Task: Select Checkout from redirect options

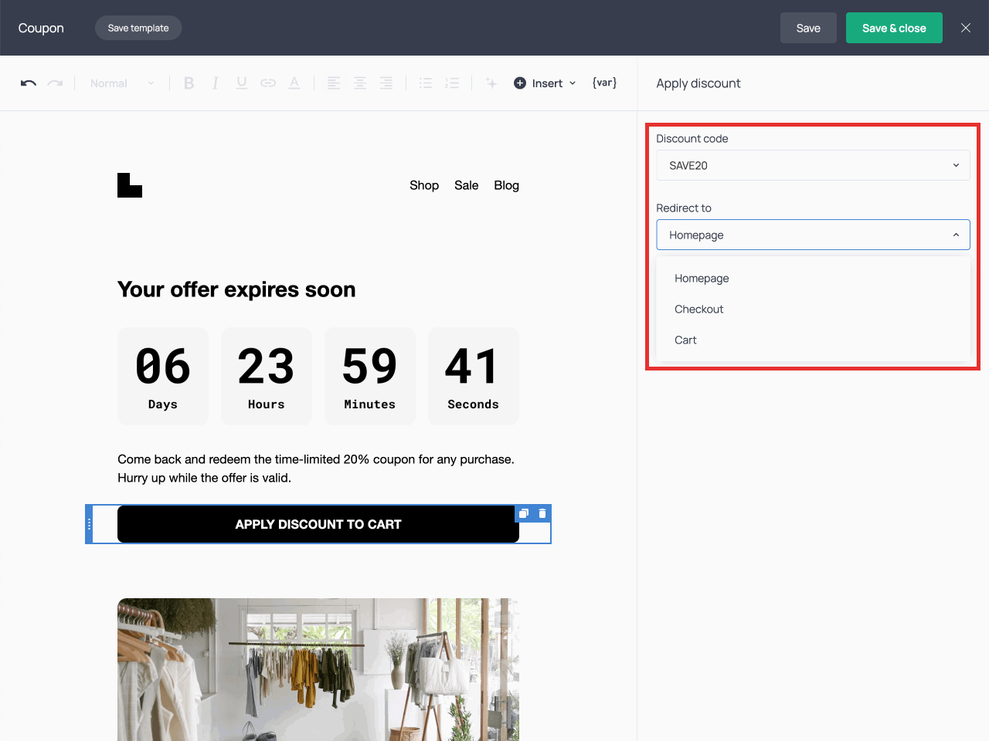Action: point(699,309)
